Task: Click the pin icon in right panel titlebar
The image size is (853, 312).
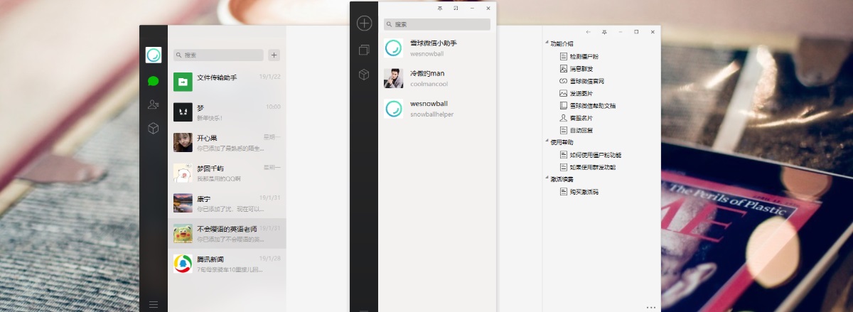Action: (x=604, y=32)
